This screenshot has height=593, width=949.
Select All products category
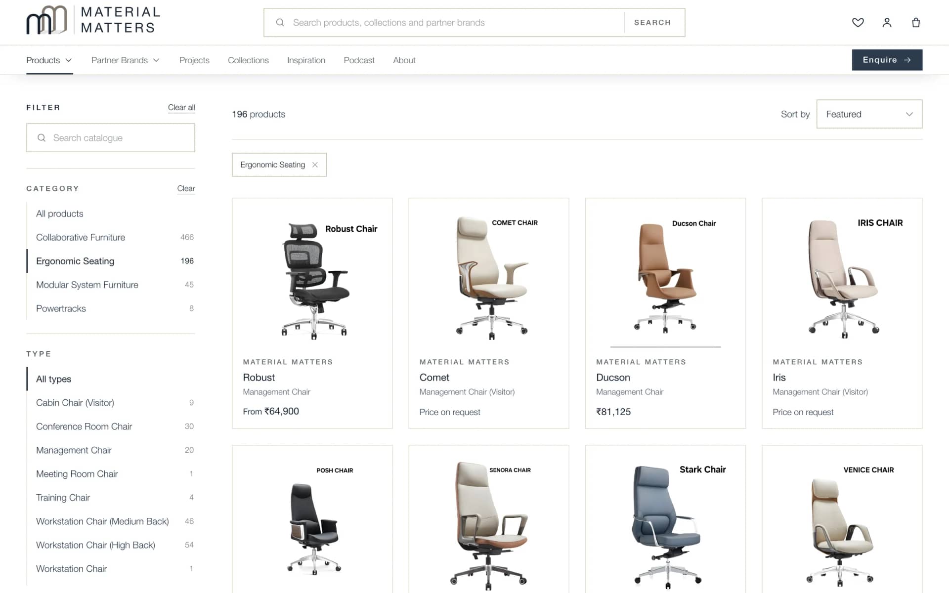[x=110, y=213]
